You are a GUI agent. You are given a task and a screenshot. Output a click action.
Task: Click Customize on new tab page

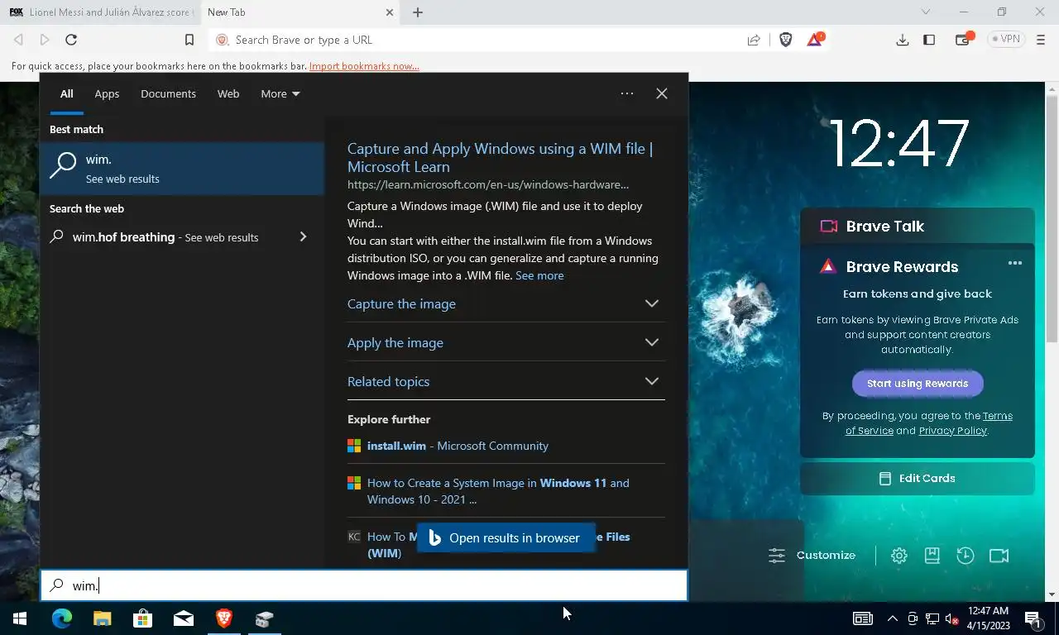click(813, 556)
